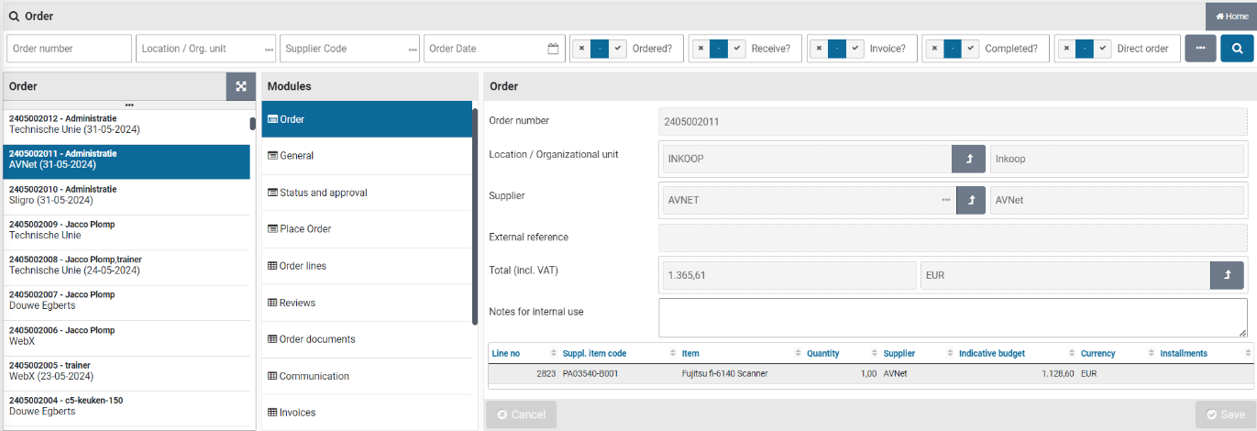Select order 2405002010 from Sligro
Image resolution: width=1257 pixels, height=431 pixels.
coord(127,194)
